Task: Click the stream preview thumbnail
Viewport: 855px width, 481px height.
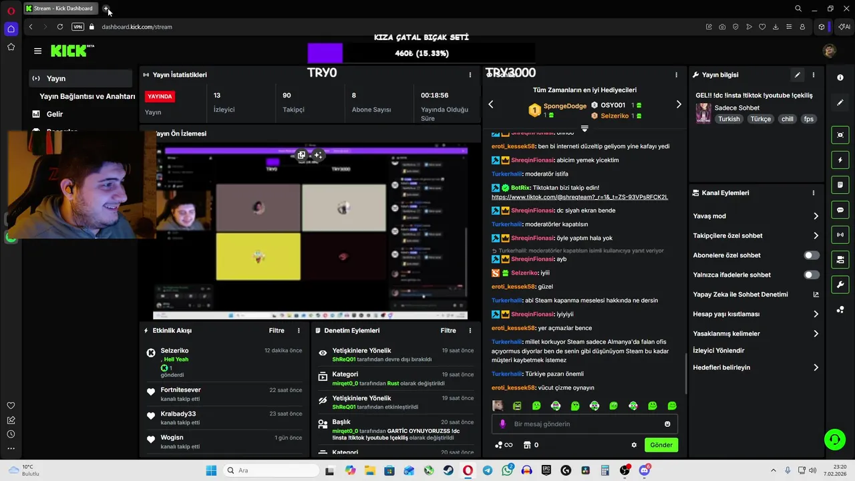Action: tap(310, 232)
